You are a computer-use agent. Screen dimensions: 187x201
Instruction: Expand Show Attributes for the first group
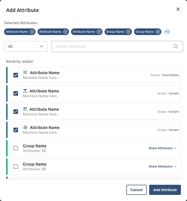tap(163, 148)
